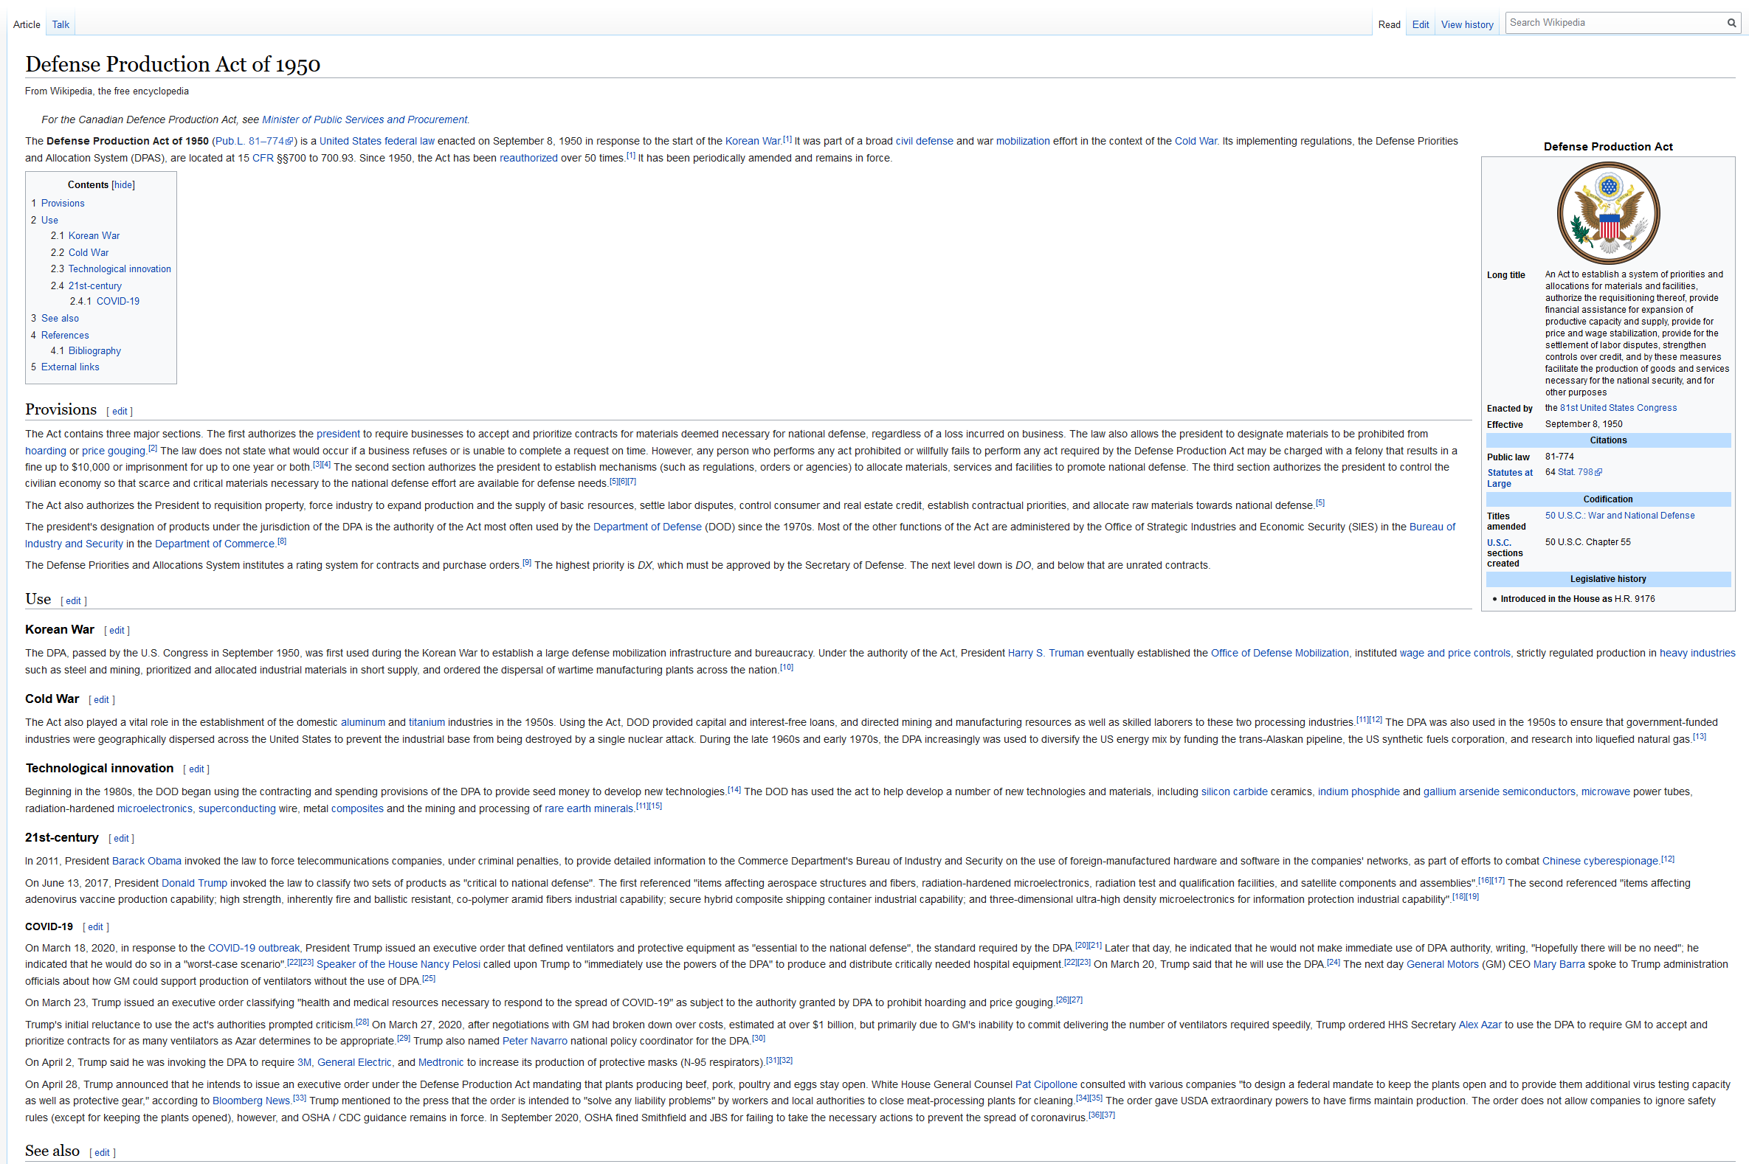
Task: Switch to the Talk tab
Action: tap(61, 24)
